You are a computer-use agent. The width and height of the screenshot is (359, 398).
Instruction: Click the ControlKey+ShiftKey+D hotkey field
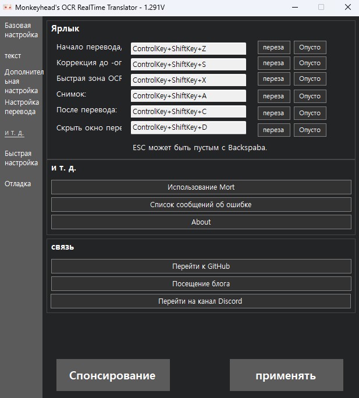pos(189,127)
